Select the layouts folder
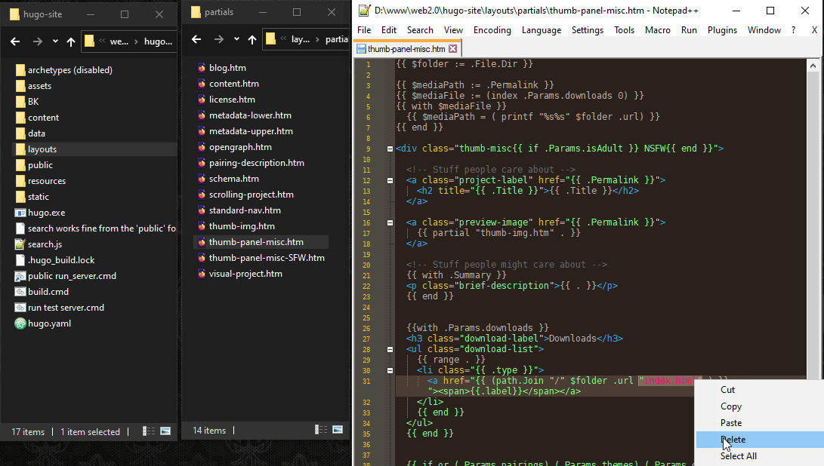The height and width of the screenshot is (466, 824). click(42, 149)
